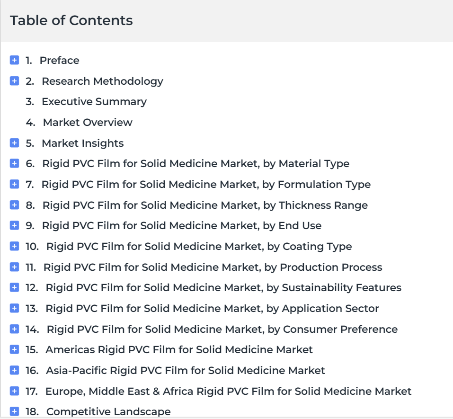
Task: Expand Sustainability Features plus icon
Action: [x=15, y=287]
